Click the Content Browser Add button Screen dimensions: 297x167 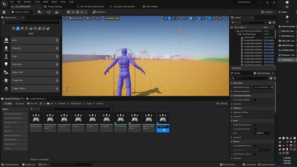coord(8,103)
